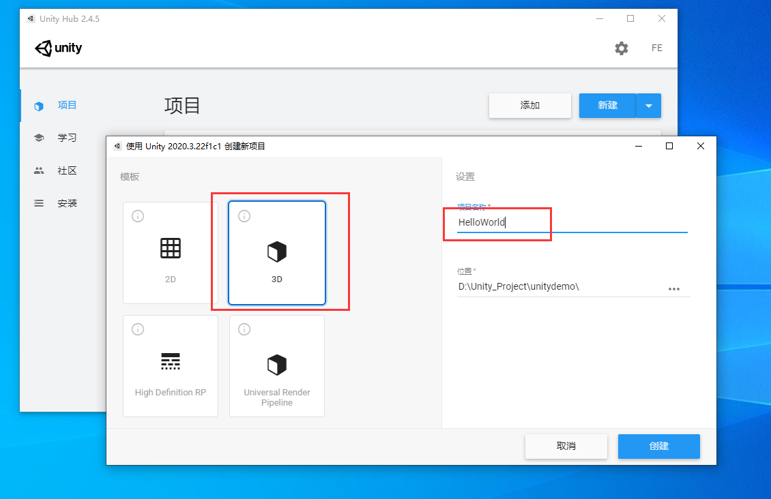The image size is (771, 499).
Task: Expand the 新建 dropdown arrow
Action: point(649,106)
